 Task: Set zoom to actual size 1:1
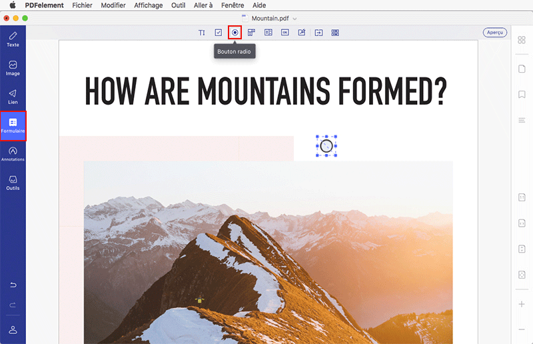[x=522, y=197]
